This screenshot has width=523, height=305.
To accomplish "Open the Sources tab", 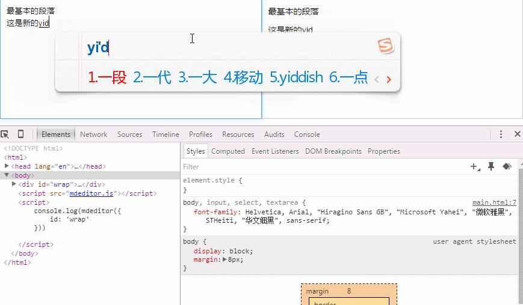I will (x=130, y=134).
